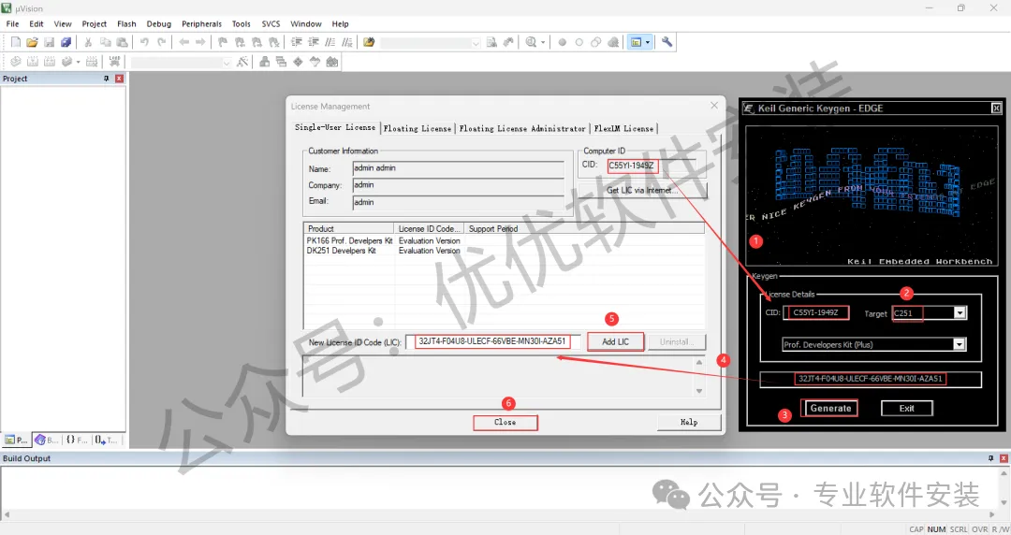
Task: Open the SVCS menu
Action: tap(271, 23)
